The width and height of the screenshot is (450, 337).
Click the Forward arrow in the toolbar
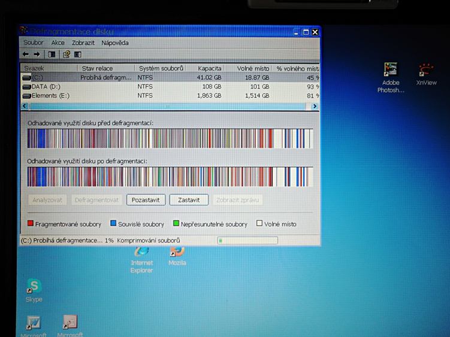[37, 54]
